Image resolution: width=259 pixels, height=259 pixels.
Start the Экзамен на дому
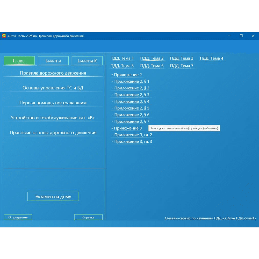(53, 197)
